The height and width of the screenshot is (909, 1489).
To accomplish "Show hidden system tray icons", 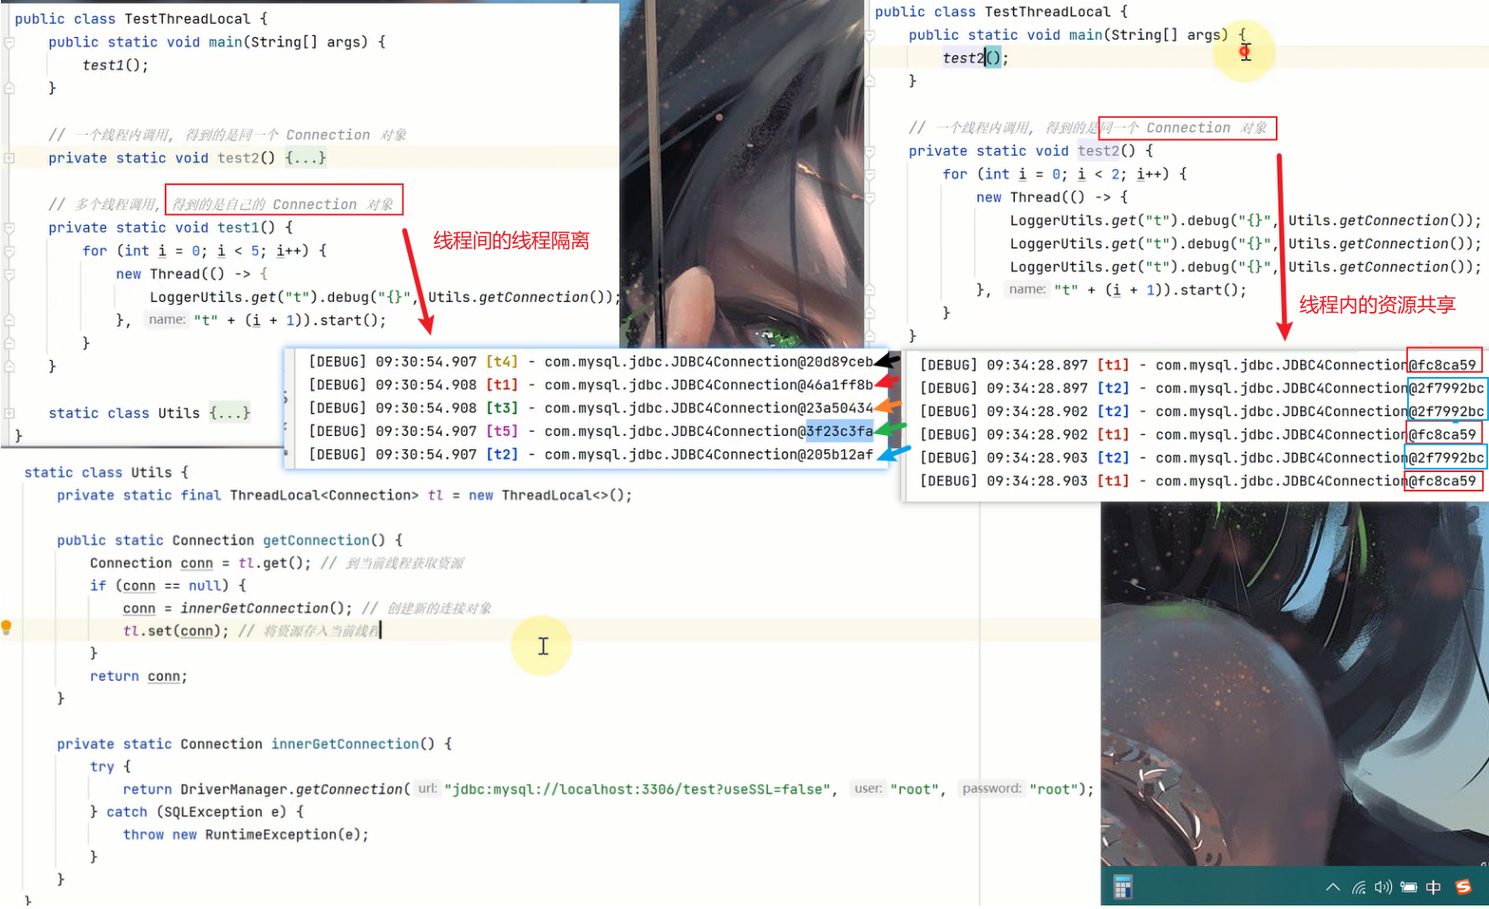I will pyautogui.click(x=1332, y=887).
